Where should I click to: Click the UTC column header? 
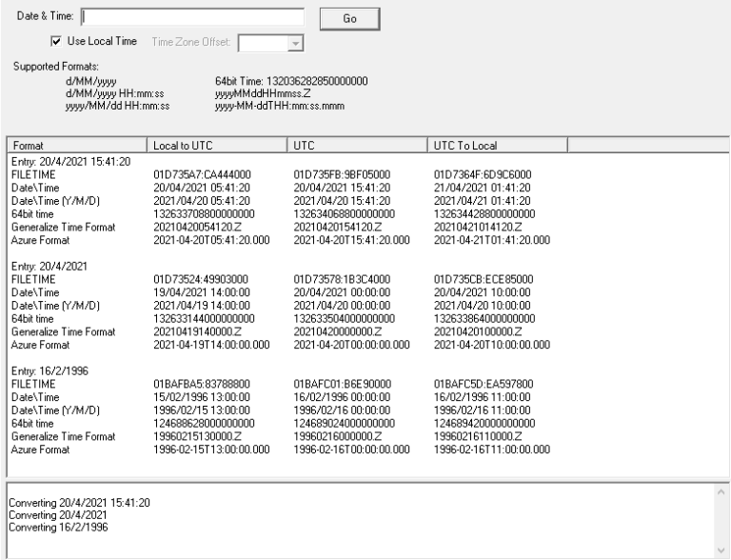(357, 146)
